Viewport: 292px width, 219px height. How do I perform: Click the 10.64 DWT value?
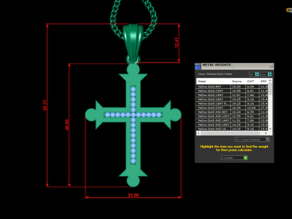click(251, 108)
